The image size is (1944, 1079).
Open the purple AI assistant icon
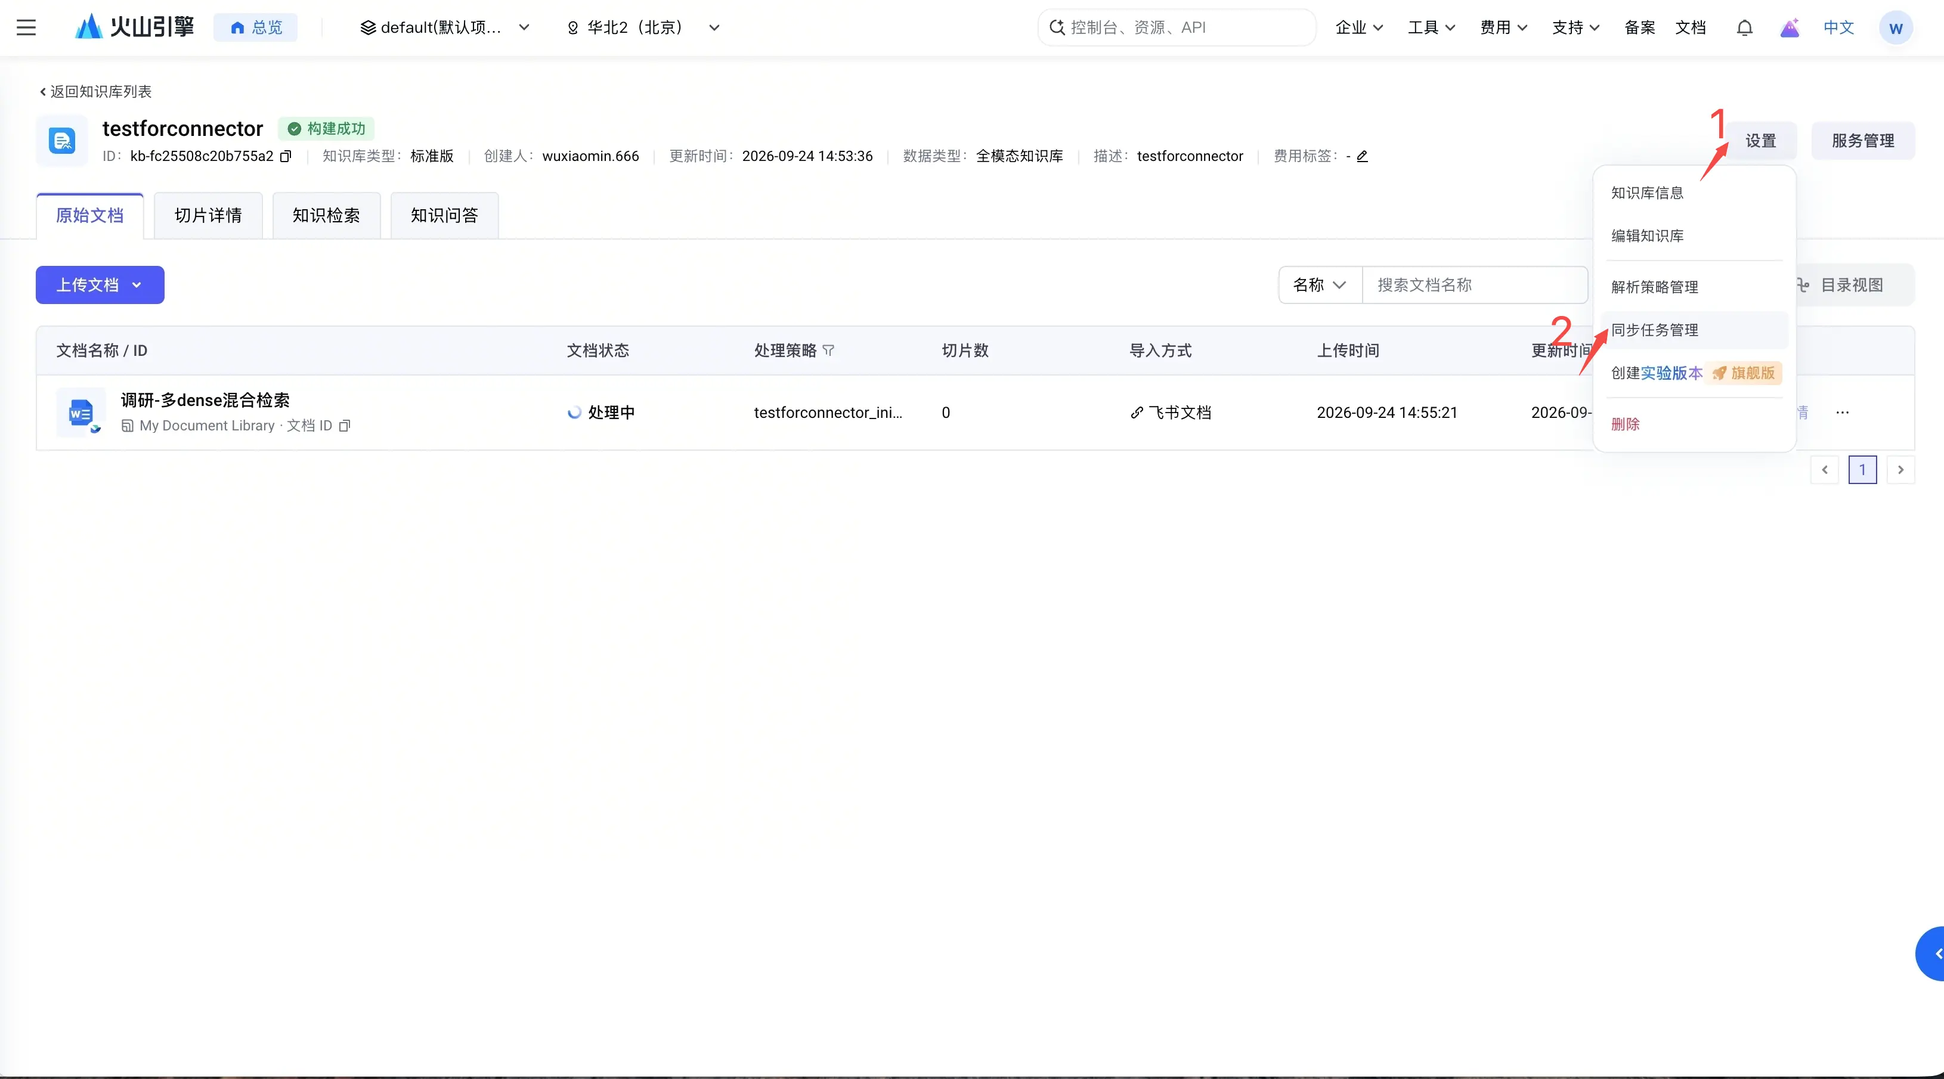coord(1790,28)
